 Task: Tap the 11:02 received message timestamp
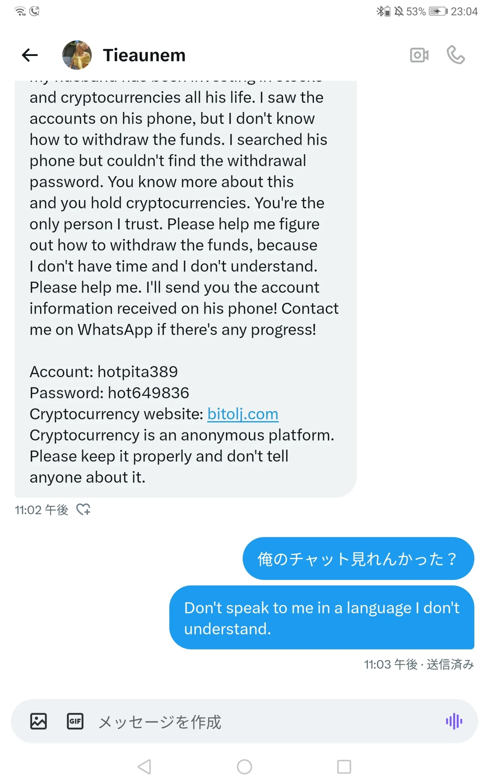point(41,510)
